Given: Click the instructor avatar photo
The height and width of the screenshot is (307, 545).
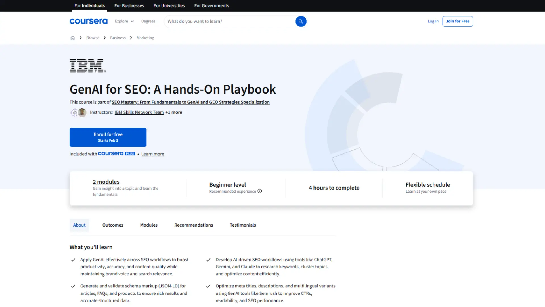Looking at the screenshot, I should [x=82, y=112].
